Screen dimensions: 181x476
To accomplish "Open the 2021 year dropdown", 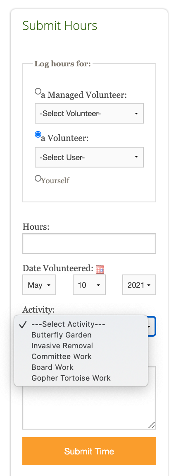I will pos(139,285).
